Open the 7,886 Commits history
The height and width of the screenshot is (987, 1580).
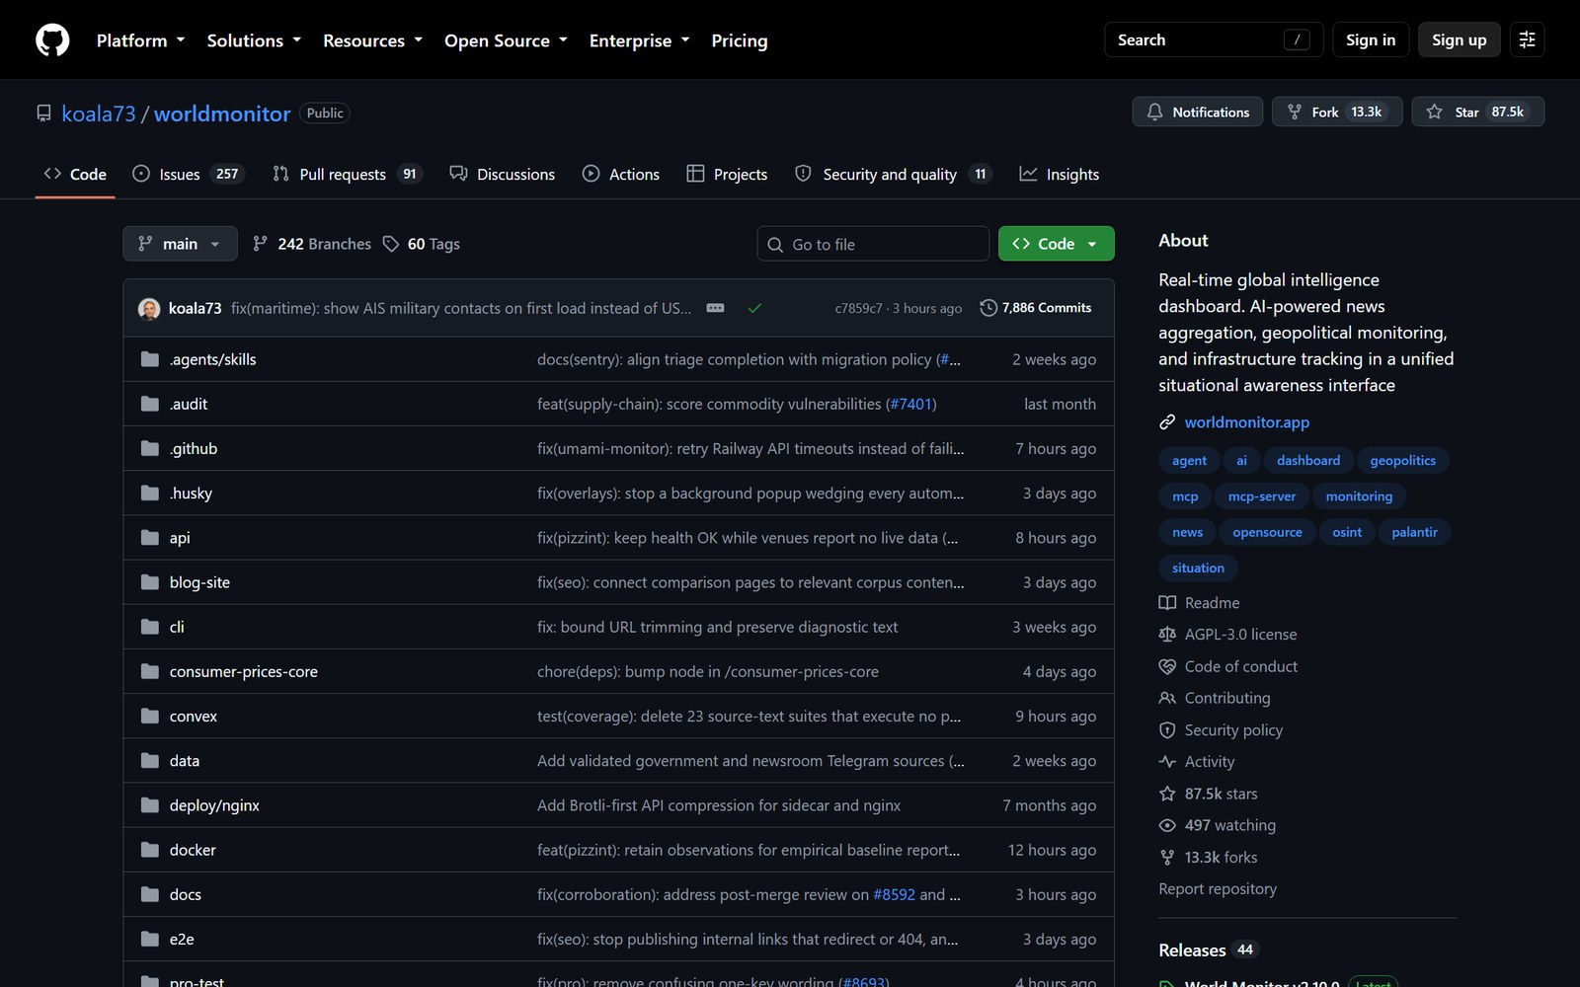click(1035, 308)
